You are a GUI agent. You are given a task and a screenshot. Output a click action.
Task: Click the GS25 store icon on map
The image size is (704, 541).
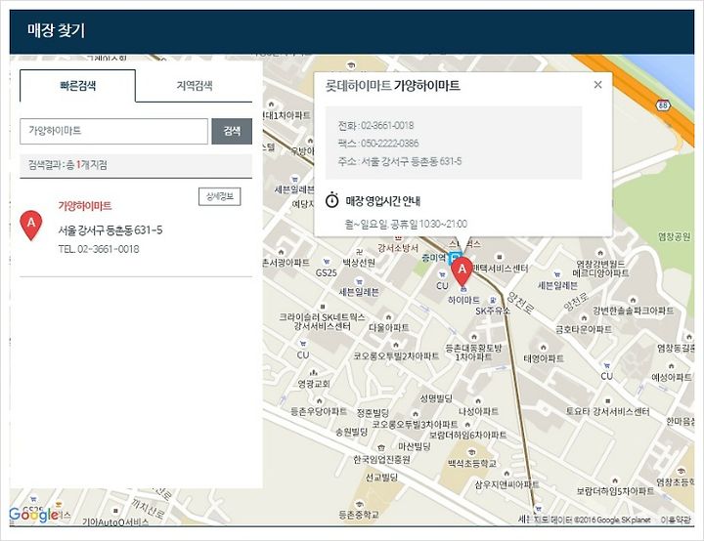pyautogui.click(x=327, y=262)
